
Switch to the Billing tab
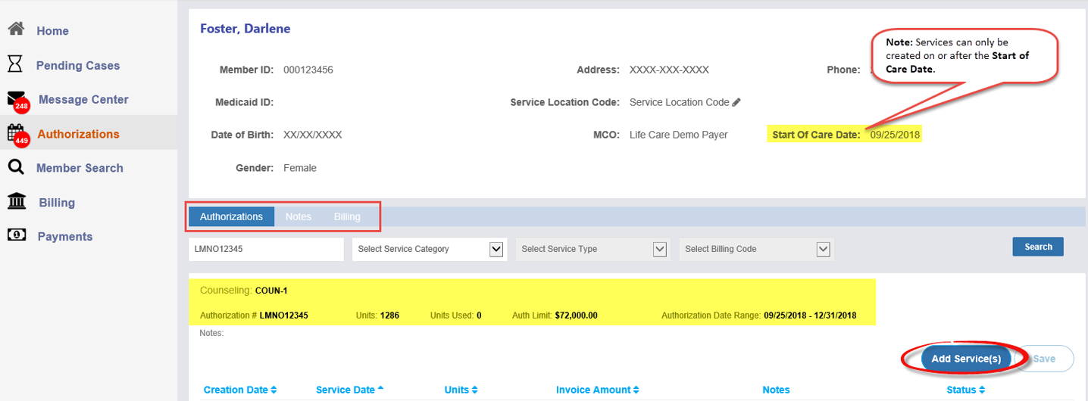347,216
